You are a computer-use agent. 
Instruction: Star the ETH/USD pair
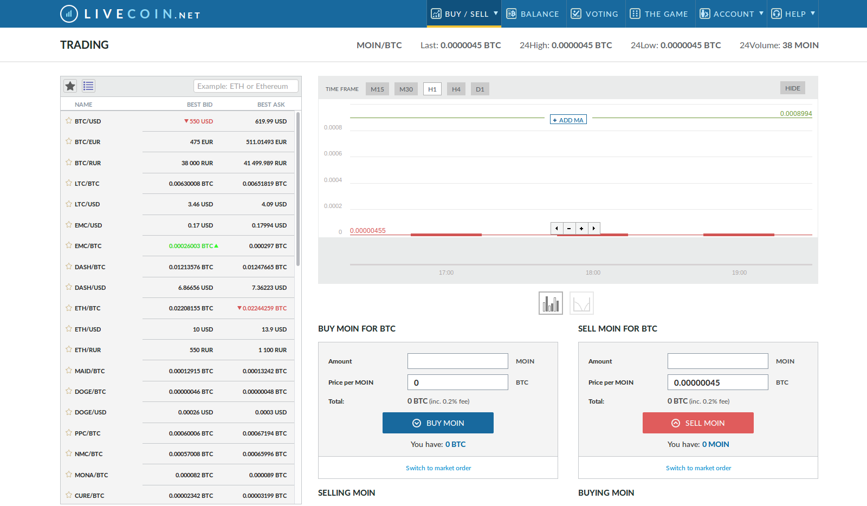pyautogui.click(x=69, y=329)
